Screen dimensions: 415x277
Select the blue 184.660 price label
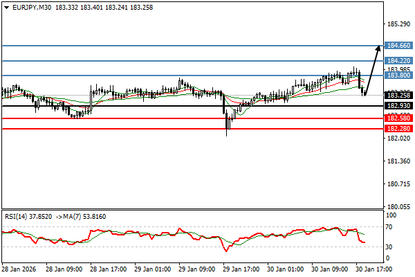(x=398, y=46)
